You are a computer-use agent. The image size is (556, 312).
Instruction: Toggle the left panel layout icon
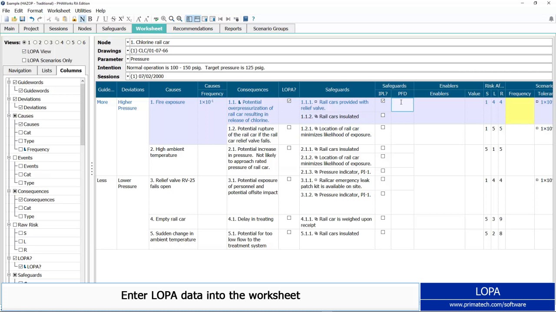(x=189, y=19)
